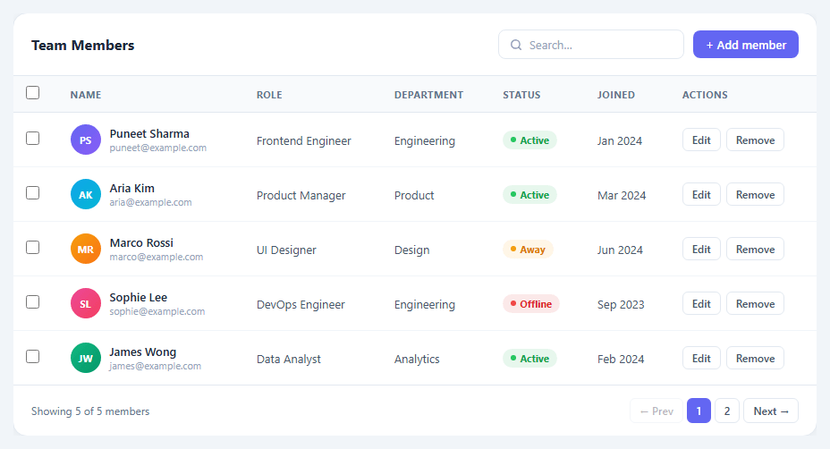Image resolution: width=830 pixels, height=449 pixels.
Task: Click the Product Manager role cell
Action: (x=301, y=195)
